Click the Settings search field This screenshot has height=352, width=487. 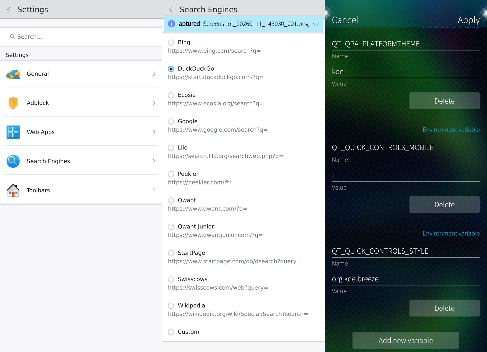tap(81, 37)
